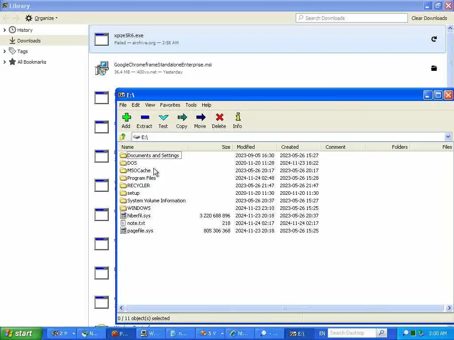
Task: Click the All Bookmarks star icon
Action: coord(12,62)
